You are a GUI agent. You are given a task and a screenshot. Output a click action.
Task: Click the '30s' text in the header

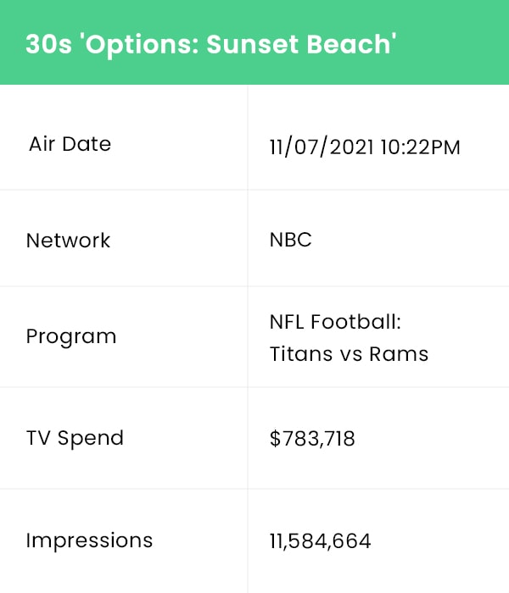48,44
